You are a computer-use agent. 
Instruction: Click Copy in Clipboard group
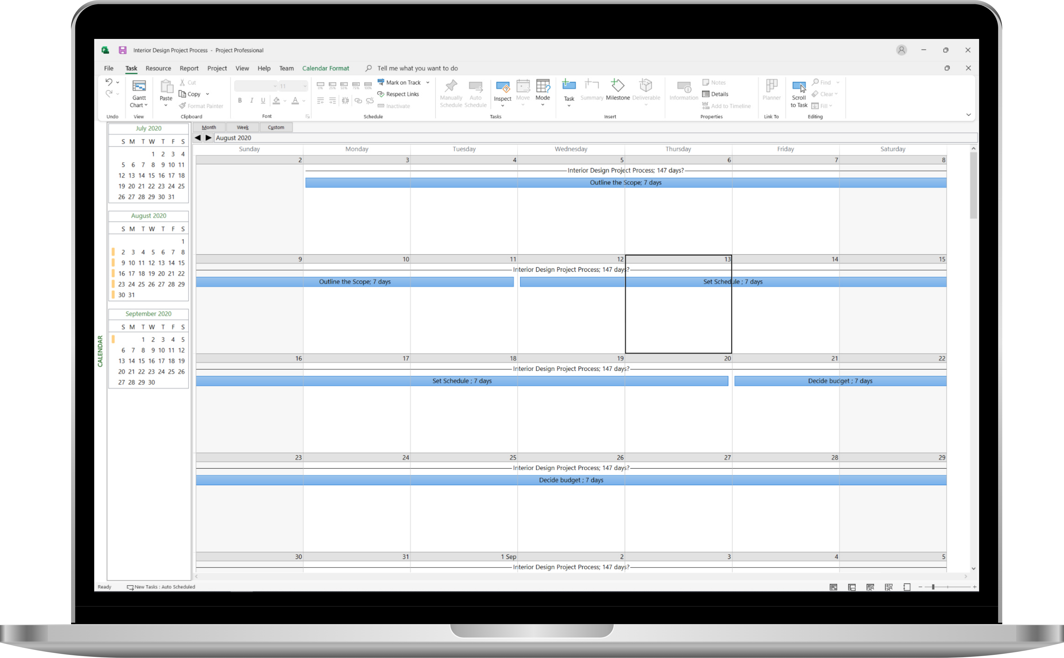pos(190,94)
